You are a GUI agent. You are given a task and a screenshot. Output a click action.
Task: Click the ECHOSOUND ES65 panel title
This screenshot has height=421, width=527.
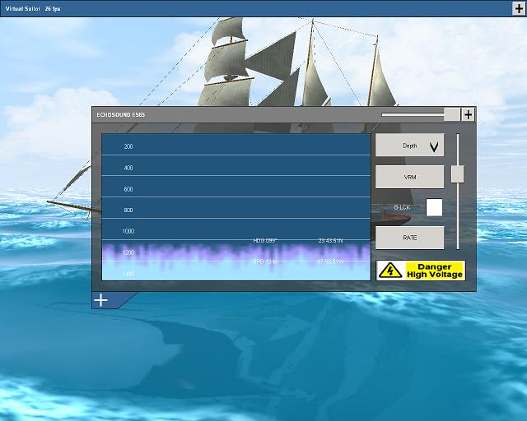120,115
